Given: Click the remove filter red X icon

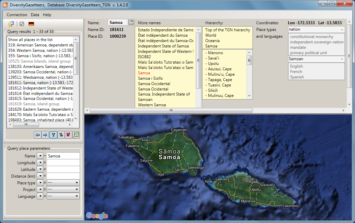Looking at the screenshot, I should (68, 135).
